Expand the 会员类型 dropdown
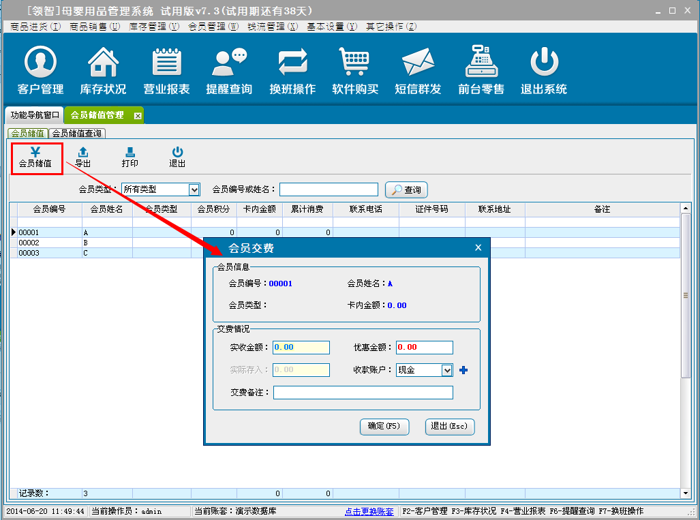This screenshot has width=700, height=520. coord(194,189)
